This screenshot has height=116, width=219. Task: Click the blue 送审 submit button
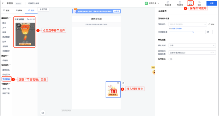pyautogui.click(x=212, y=3)
